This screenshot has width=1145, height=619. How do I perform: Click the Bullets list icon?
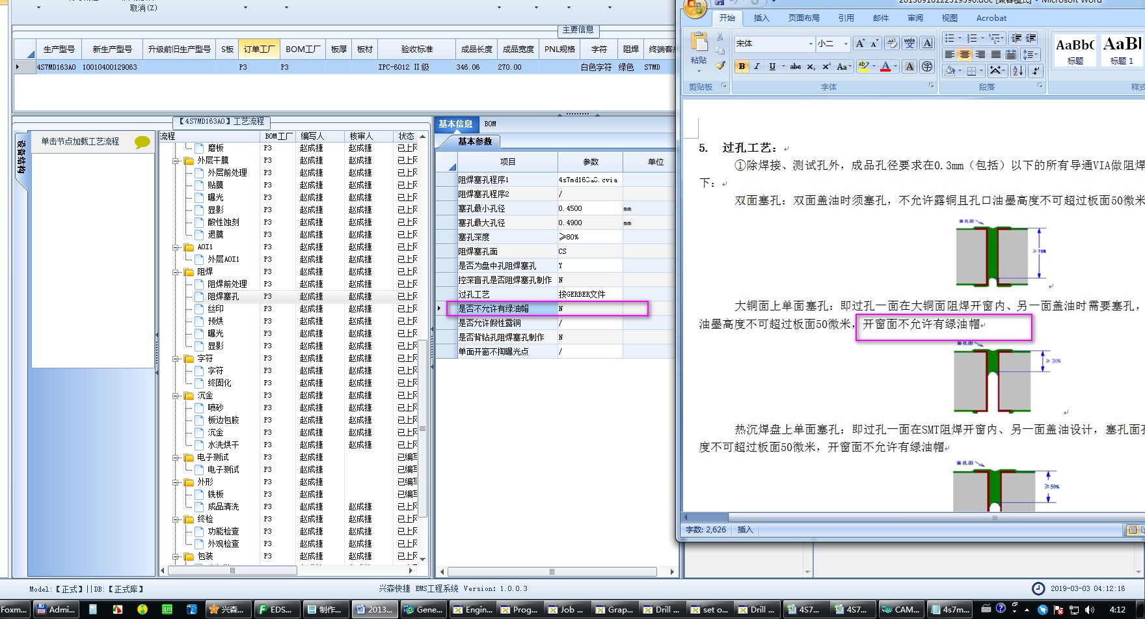[950, 38]
